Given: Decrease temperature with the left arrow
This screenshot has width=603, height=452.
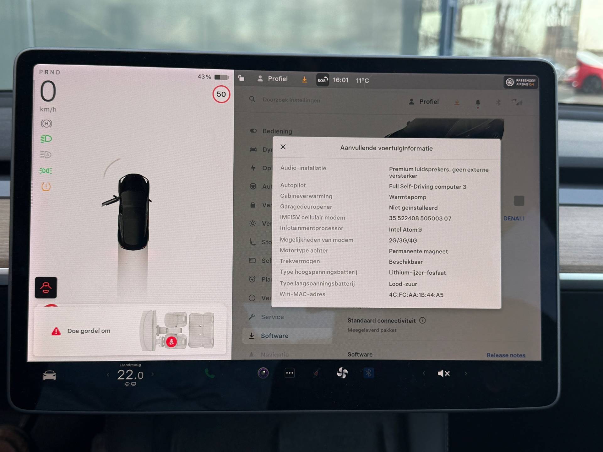Looking at the screenshot, I should tap(108, 374).
